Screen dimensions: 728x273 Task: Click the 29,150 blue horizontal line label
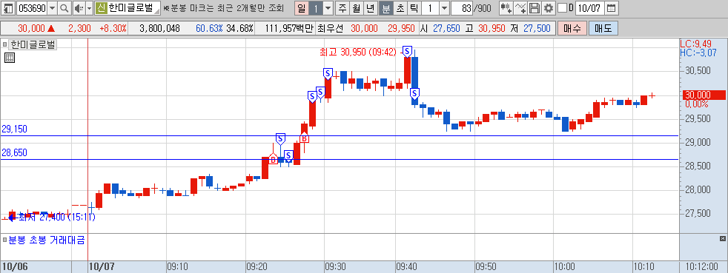pos(14,129)
